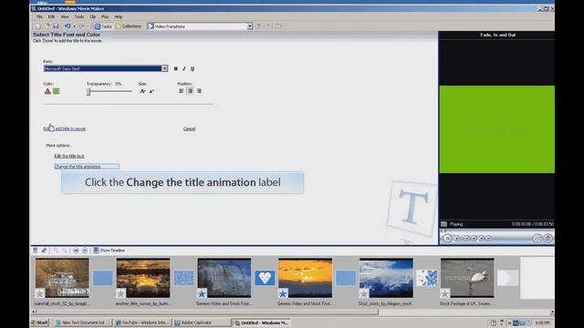The height and width of the screenshot is (328, 584).
Task: Switch to Adobe Captivate taskbar item
Action: (203, 323)
